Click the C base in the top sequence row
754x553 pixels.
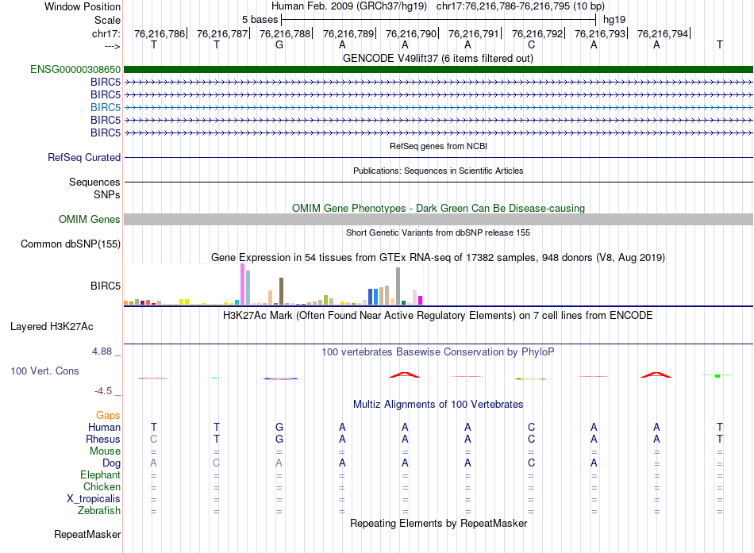point(531,44)
